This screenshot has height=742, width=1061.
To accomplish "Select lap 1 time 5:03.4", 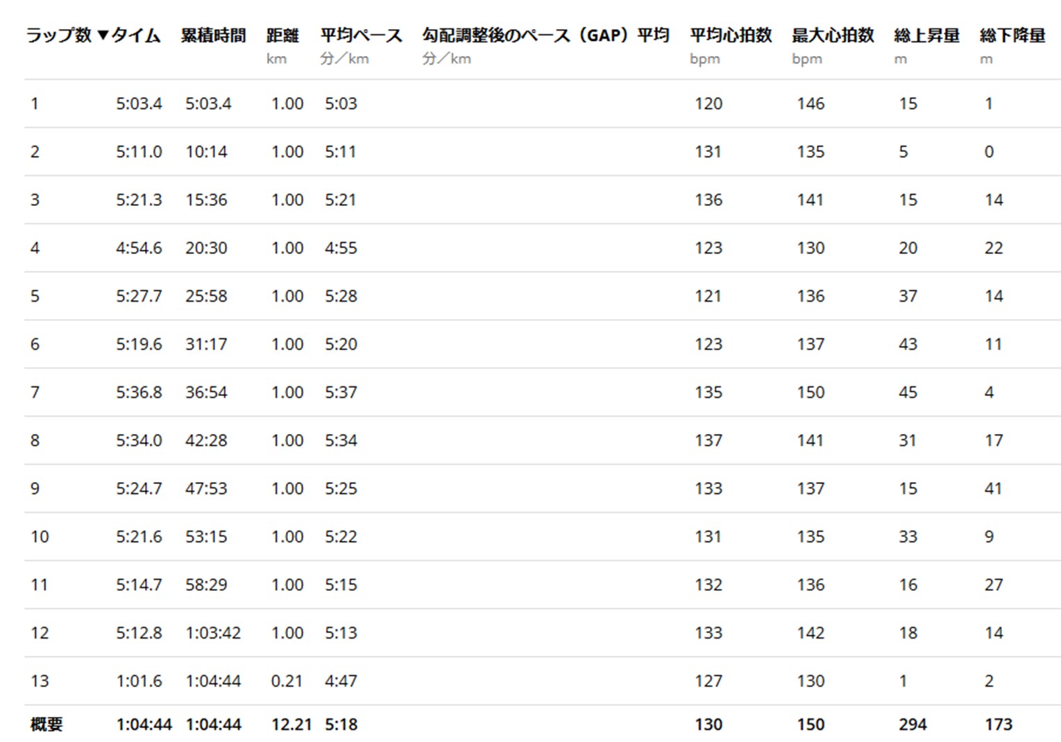I will pyautogui.click(x=139, y=104).
